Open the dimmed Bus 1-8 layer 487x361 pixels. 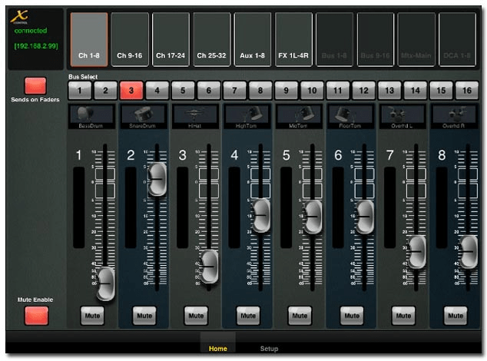pyautogui.click(x=334, y=39)
